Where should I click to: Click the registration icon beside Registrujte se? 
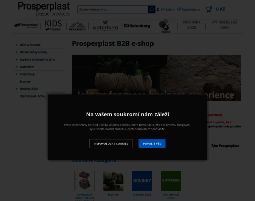click(179, 9)
